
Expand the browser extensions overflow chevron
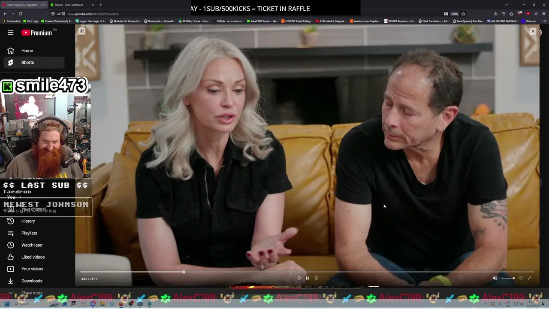[x=536, y=14]
